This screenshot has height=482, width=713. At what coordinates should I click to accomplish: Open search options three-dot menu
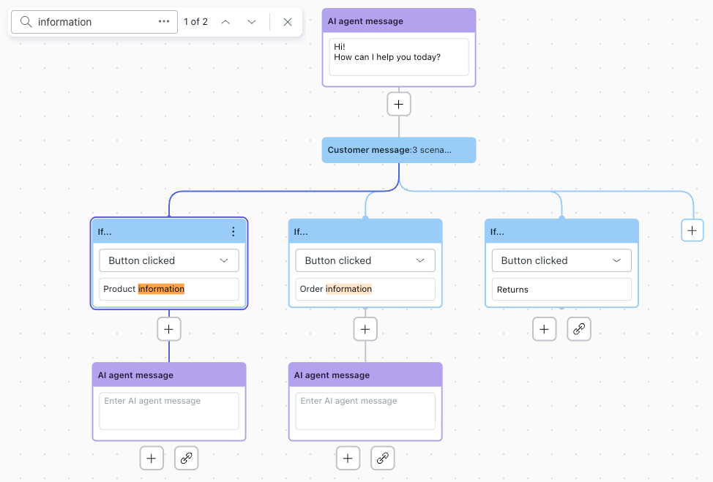pyautogui.click(x=164, y=22)
